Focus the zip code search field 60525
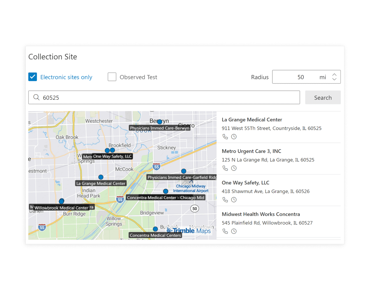 point(164,98)
